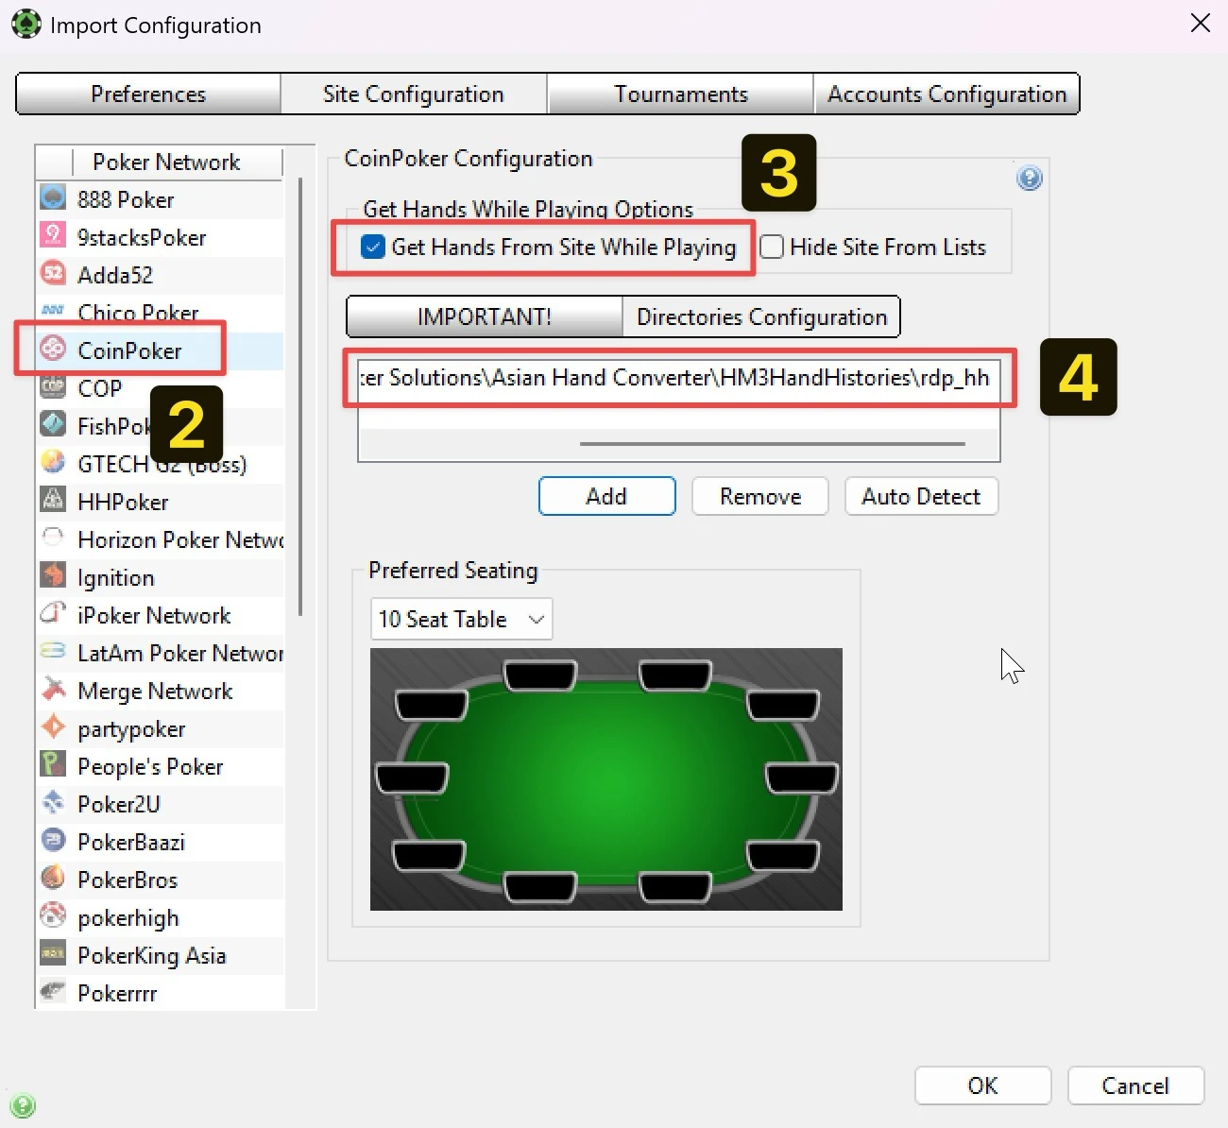Viewport: 1228px width, 1128px height.
Task: Click the Cancel button
Action: tap(1135, 1085)
